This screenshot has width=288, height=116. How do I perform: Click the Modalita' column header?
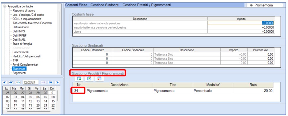(213, 85)
